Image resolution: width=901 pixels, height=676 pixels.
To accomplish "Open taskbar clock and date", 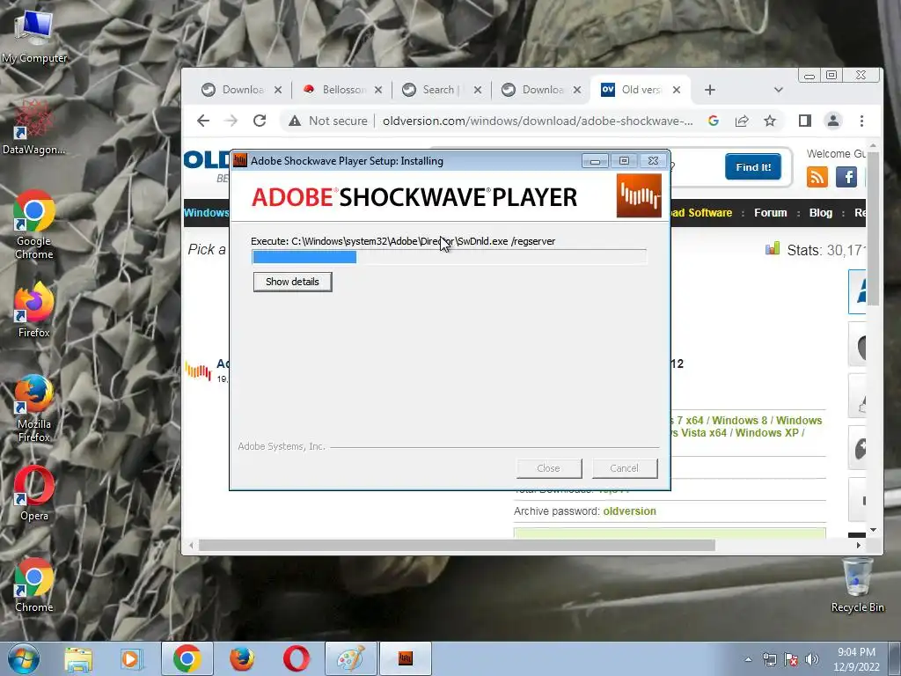I will coord(856,659).
